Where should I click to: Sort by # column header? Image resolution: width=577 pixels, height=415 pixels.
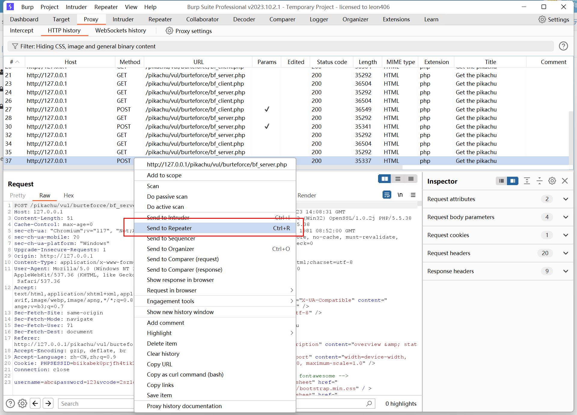pos(14,62)
